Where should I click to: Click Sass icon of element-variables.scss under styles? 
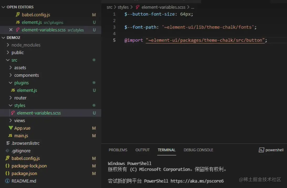(13, 113)
